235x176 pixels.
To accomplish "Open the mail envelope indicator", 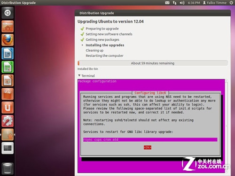I will pos(167,3).
